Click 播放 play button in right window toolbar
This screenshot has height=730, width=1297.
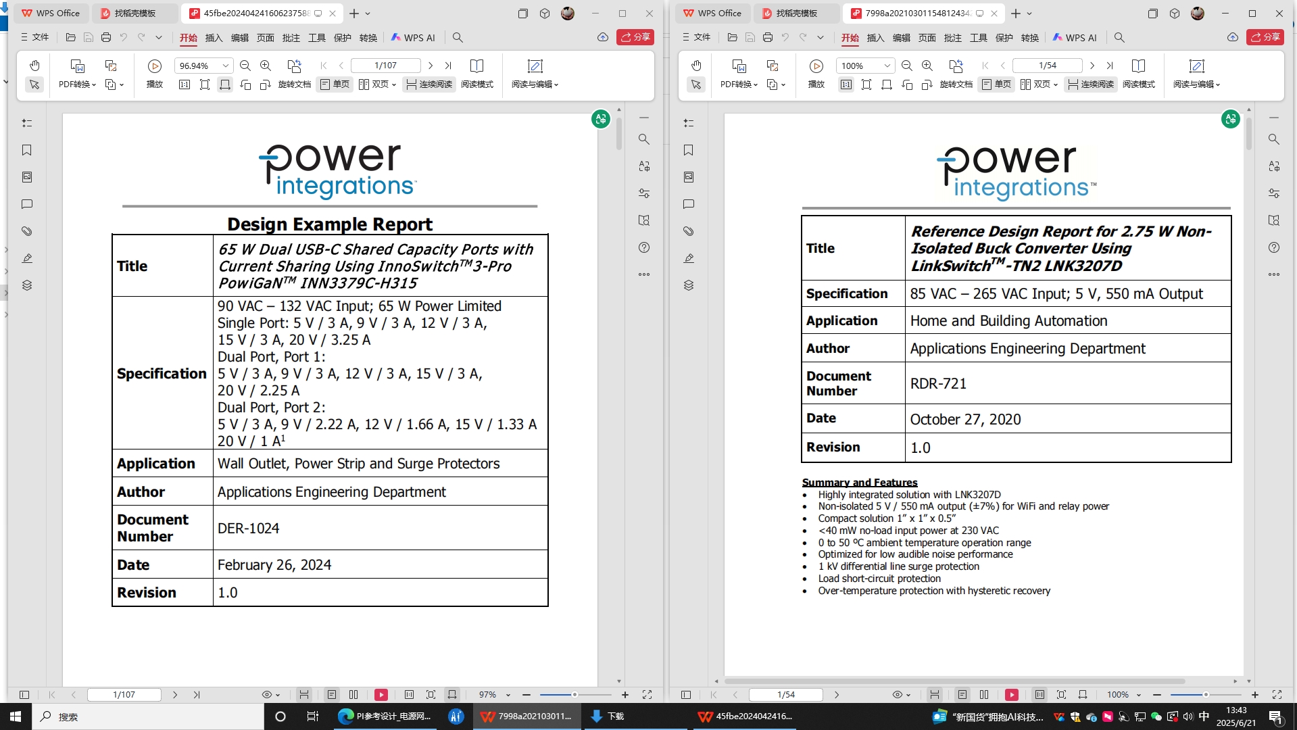[x=816, y=73]
